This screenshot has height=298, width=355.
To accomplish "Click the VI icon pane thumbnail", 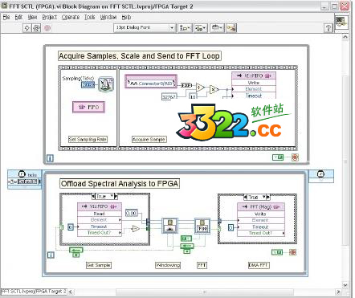I will click(x=341, y=22).
